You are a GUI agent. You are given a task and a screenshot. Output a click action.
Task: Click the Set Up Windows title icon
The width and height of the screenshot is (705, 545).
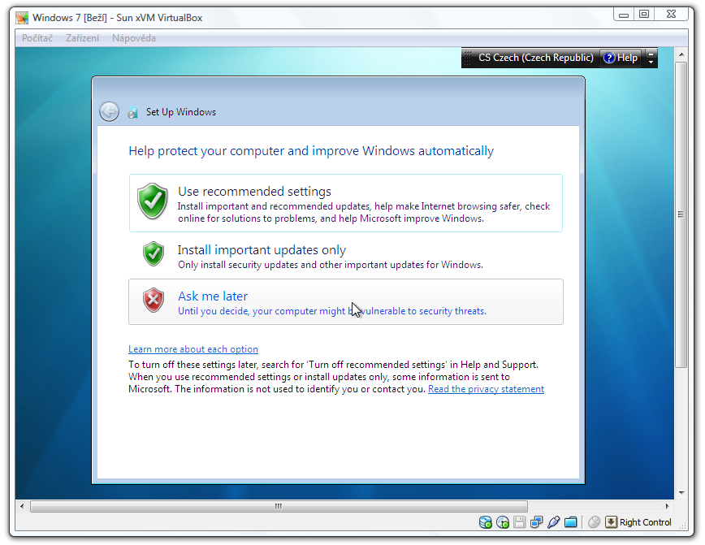pyautogui.click(x=132, y=112)
